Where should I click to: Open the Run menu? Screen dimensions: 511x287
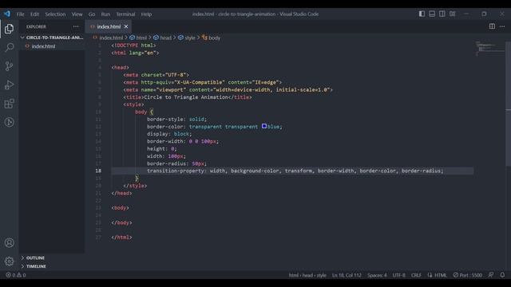(x=105, y=14)
